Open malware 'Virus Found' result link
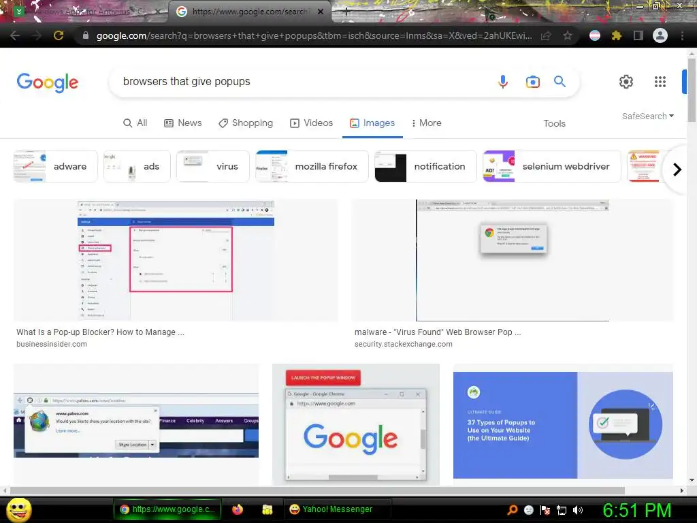 (438, 332)
